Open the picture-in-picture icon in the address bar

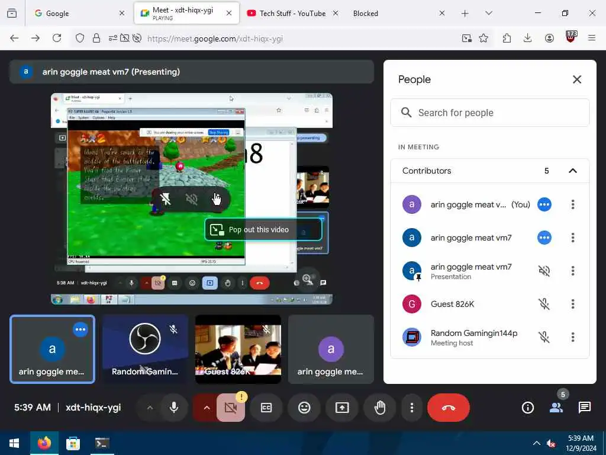click(x=466, y=38)
